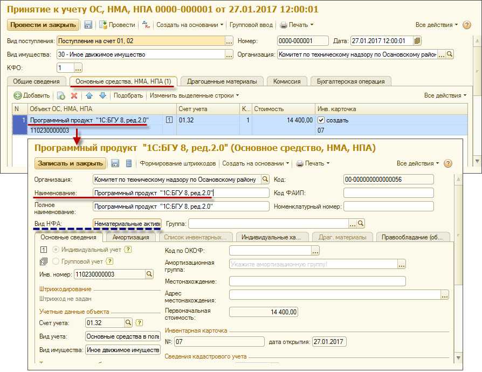This screenshot has width=482, height=372.
Task: Click the calendar icon next to Дата field
Action: [417, 41]
